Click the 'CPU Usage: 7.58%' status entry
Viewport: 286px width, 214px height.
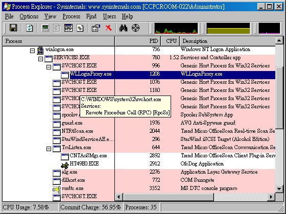coord(26,207)
